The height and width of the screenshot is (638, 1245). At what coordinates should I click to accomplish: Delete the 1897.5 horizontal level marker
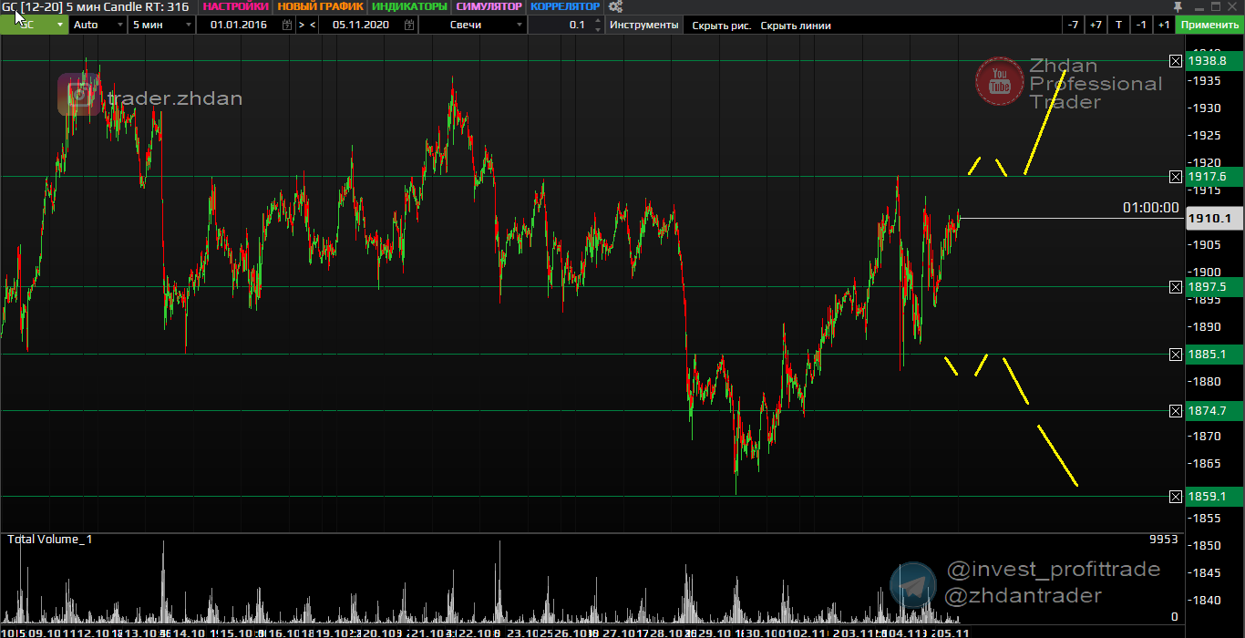[1176, 287]
